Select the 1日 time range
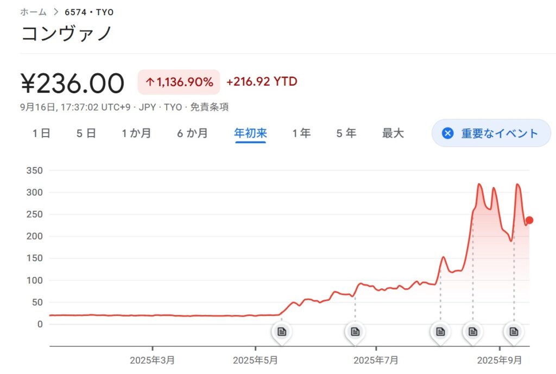Image resolution: width=556 pixels, height=374 pixels. click(x=41, y=133)
